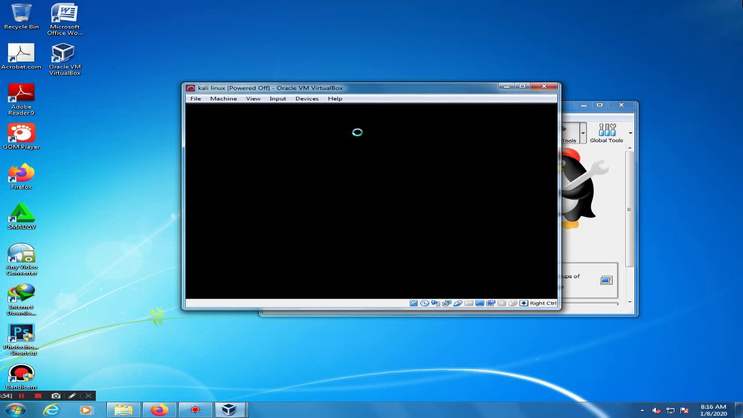Viewport: 743px width, 418px height.
Task: Open the clock showing 8:16 AM
Action: click(713, 410)
